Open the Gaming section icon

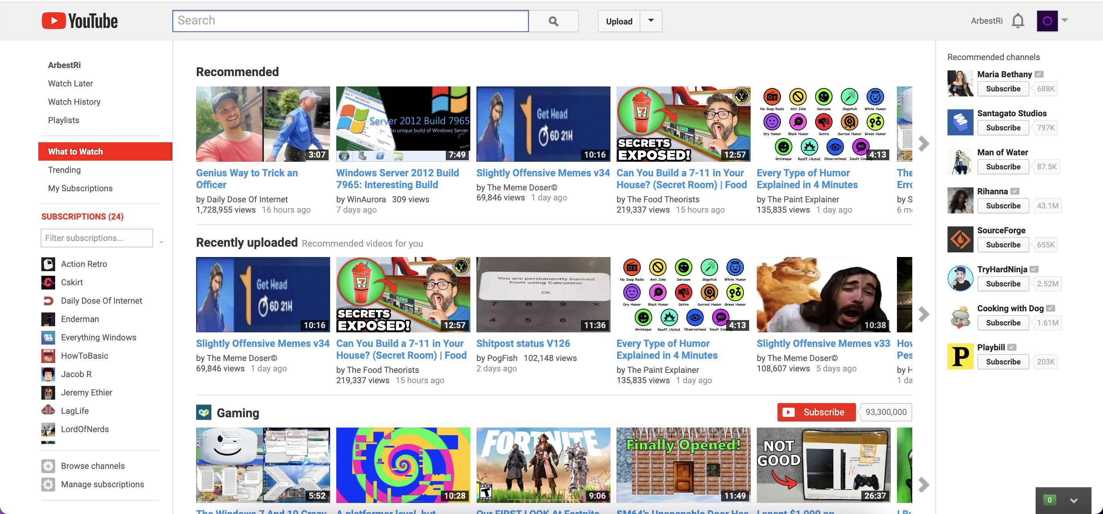204,413
